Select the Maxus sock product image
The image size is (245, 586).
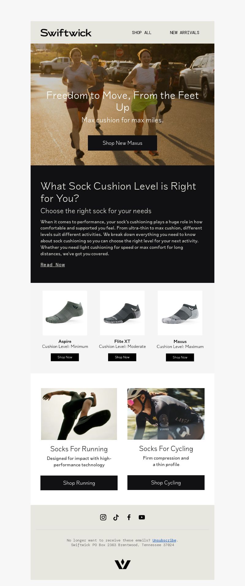pos(180,313)
